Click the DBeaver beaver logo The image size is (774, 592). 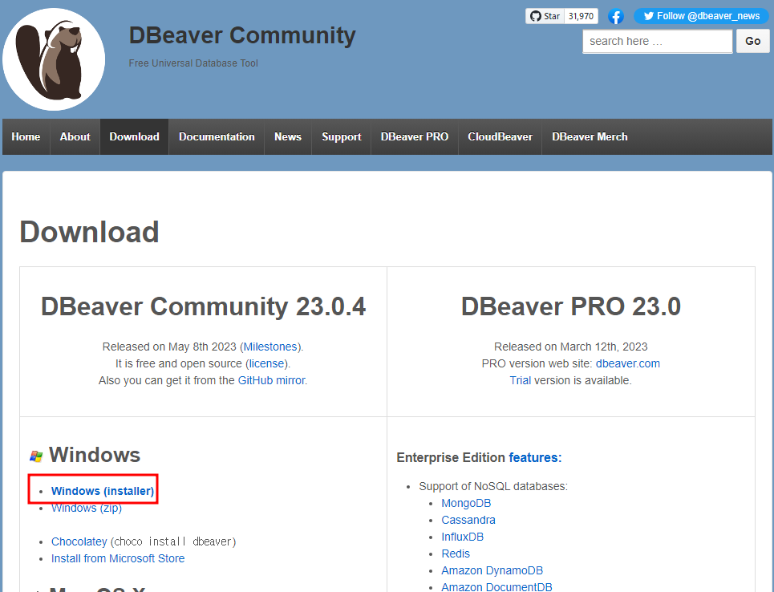(x=53, y=59)
